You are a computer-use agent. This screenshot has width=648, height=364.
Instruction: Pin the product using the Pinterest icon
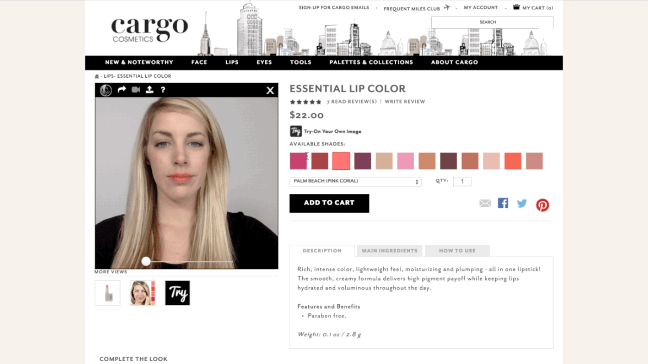click(x=542, y=205)
